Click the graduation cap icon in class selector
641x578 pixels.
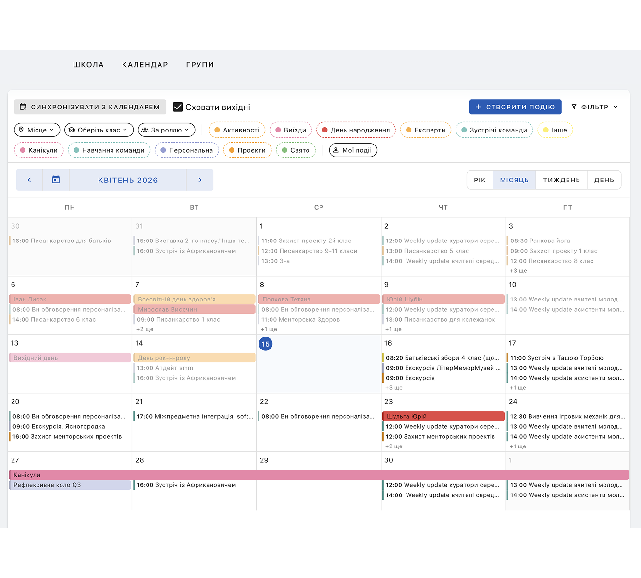pyautogui.click(x=72, y=130)
